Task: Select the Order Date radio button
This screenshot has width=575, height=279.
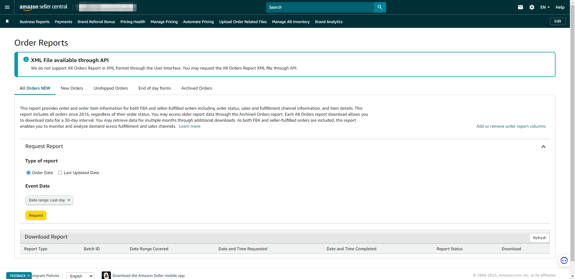Action: pos(28,173)
